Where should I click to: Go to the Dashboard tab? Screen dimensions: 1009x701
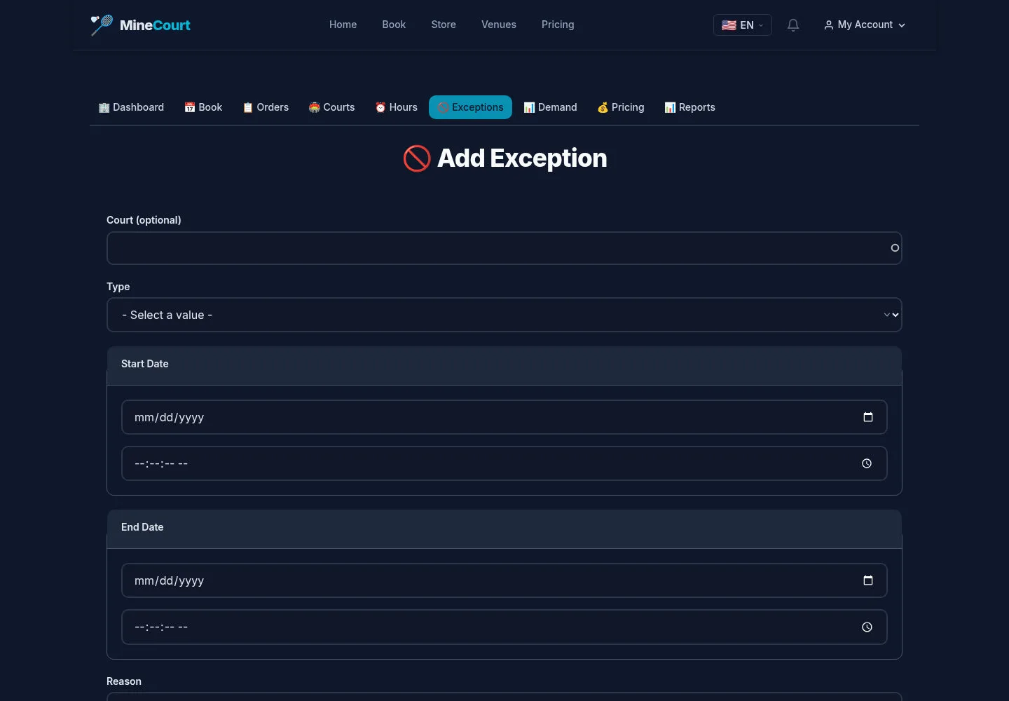tap(131, 107)
